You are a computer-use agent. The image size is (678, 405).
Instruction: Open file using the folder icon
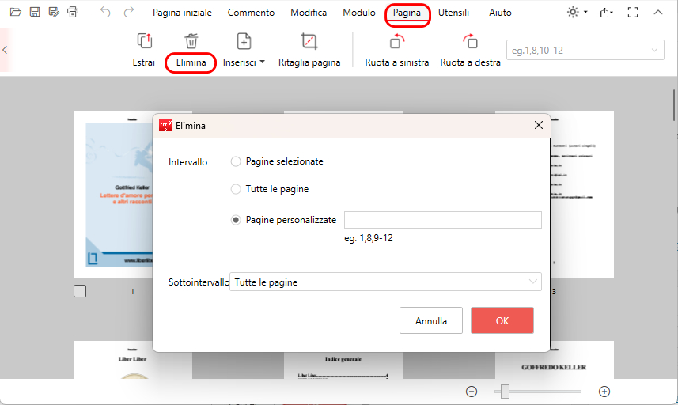tap(16, 12)
